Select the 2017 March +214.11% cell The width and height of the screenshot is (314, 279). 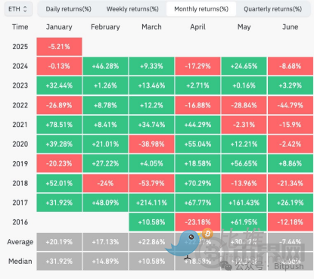(x=151, y=203)
